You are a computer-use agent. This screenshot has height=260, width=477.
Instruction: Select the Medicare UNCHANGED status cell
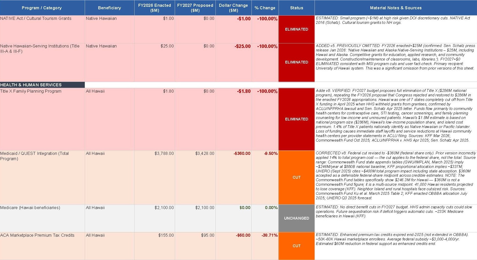click(296, 218)
